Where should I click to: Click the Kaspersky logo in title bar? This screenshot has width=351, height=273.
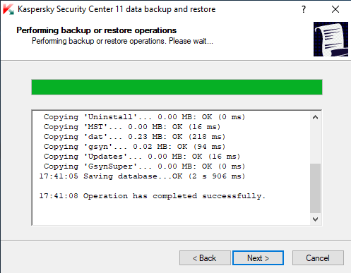coord(8,9)
